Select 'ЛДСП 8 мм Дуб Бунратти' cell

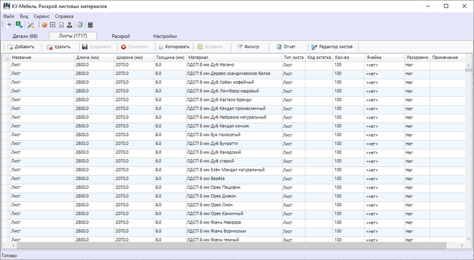pyautogui.click(x=234, y=144)
